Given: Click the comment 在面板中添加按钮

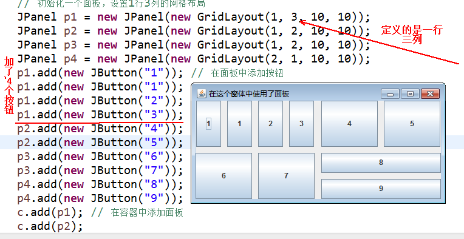Looking at the screenshot, I should 247,73.
